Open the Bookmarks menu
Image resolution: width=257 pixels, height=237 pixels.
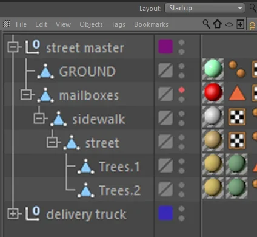point(151,24)
